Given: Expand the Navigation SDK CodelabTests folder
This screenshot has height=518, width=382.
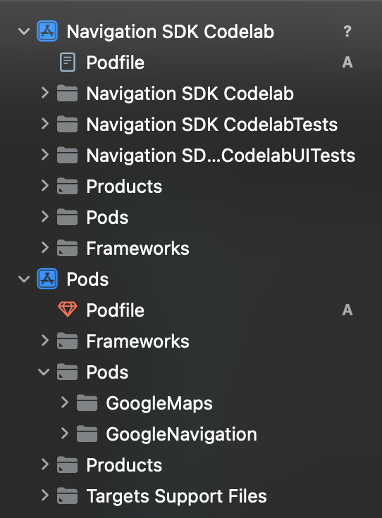Looking at the screenshot, I should pos(45,124).
